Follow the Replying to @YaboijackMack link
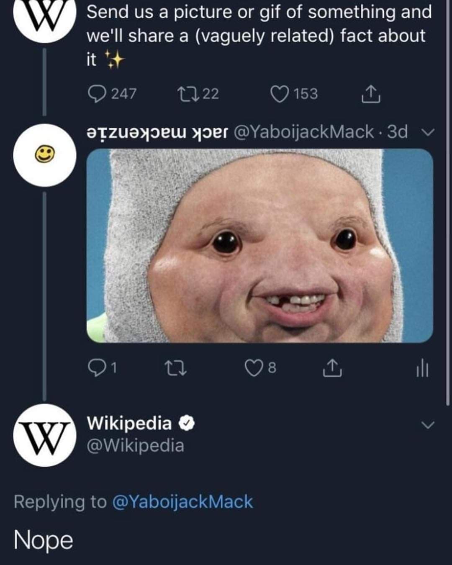 [182, 501]
